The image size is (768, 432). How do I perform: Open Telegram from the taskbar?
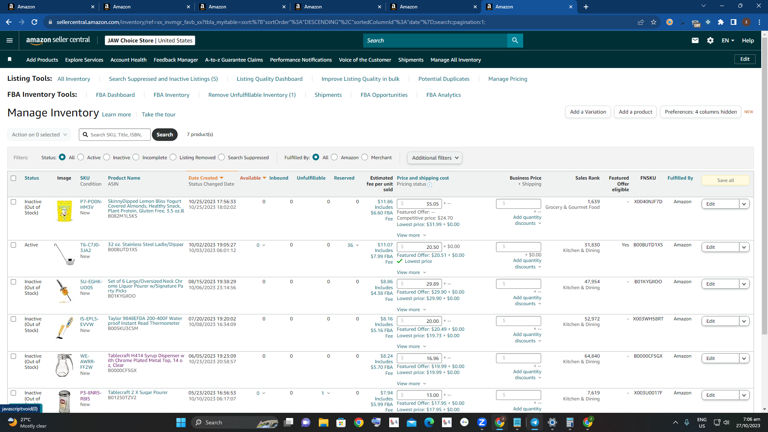534,422
